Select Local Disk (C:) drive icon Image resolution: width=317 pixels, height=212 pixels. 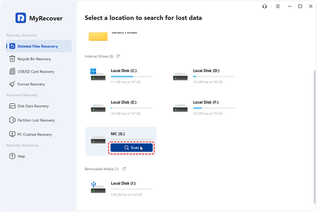[x=98, y=75]
